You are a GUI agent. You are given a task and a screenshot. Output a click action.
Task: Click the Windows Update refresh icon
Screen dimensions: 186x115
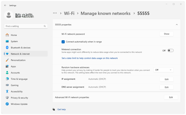(7, 104)
